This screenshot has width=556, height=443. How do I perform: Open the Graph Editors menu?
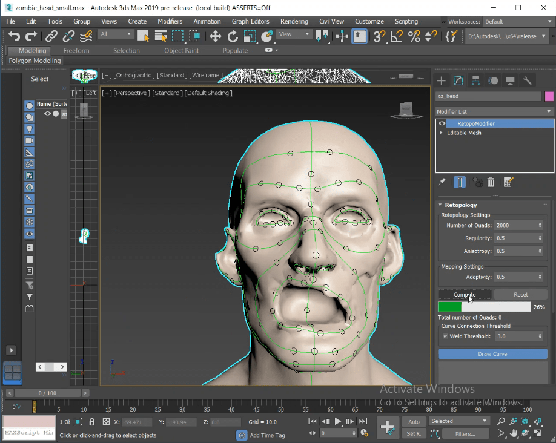click(252, 21)
